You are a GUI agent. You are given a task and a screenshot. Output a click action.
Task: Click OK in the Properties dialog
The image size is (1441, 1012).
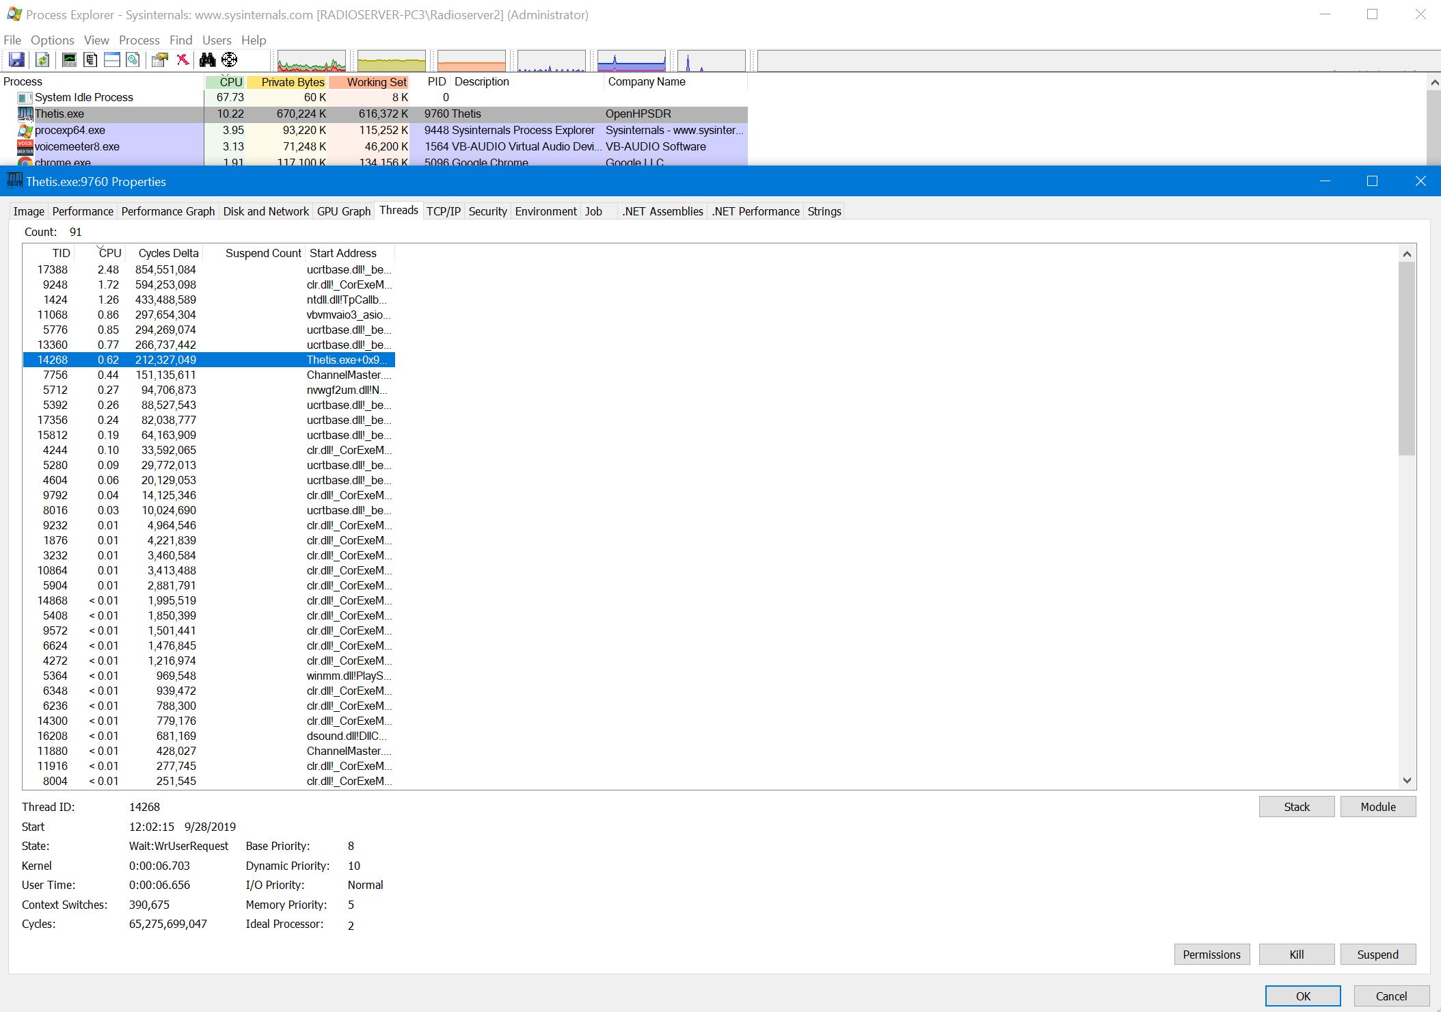click(1303, 996)
